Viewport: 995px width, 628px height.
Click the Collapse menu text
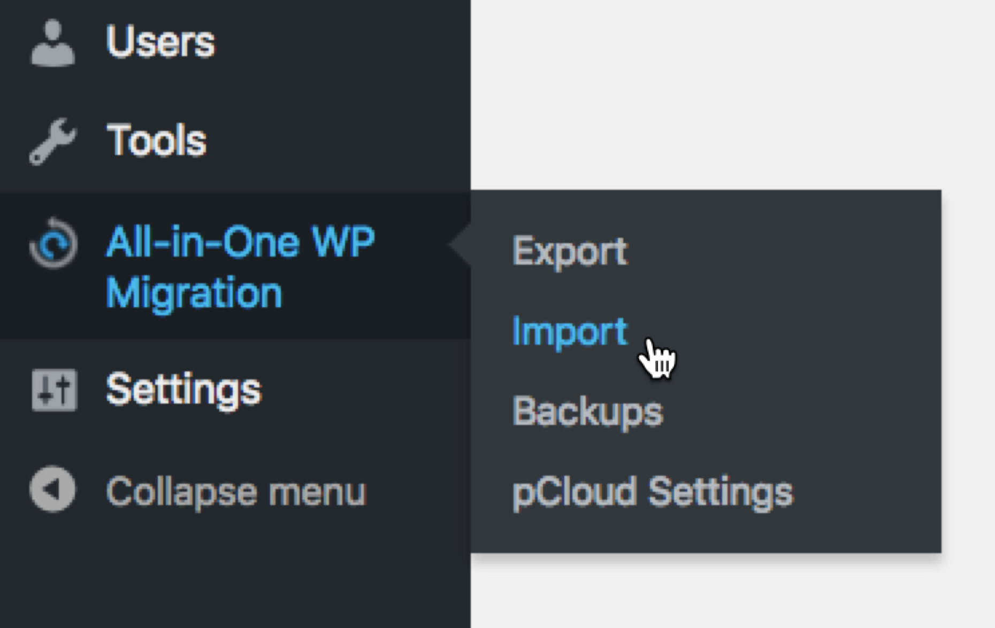236,491
